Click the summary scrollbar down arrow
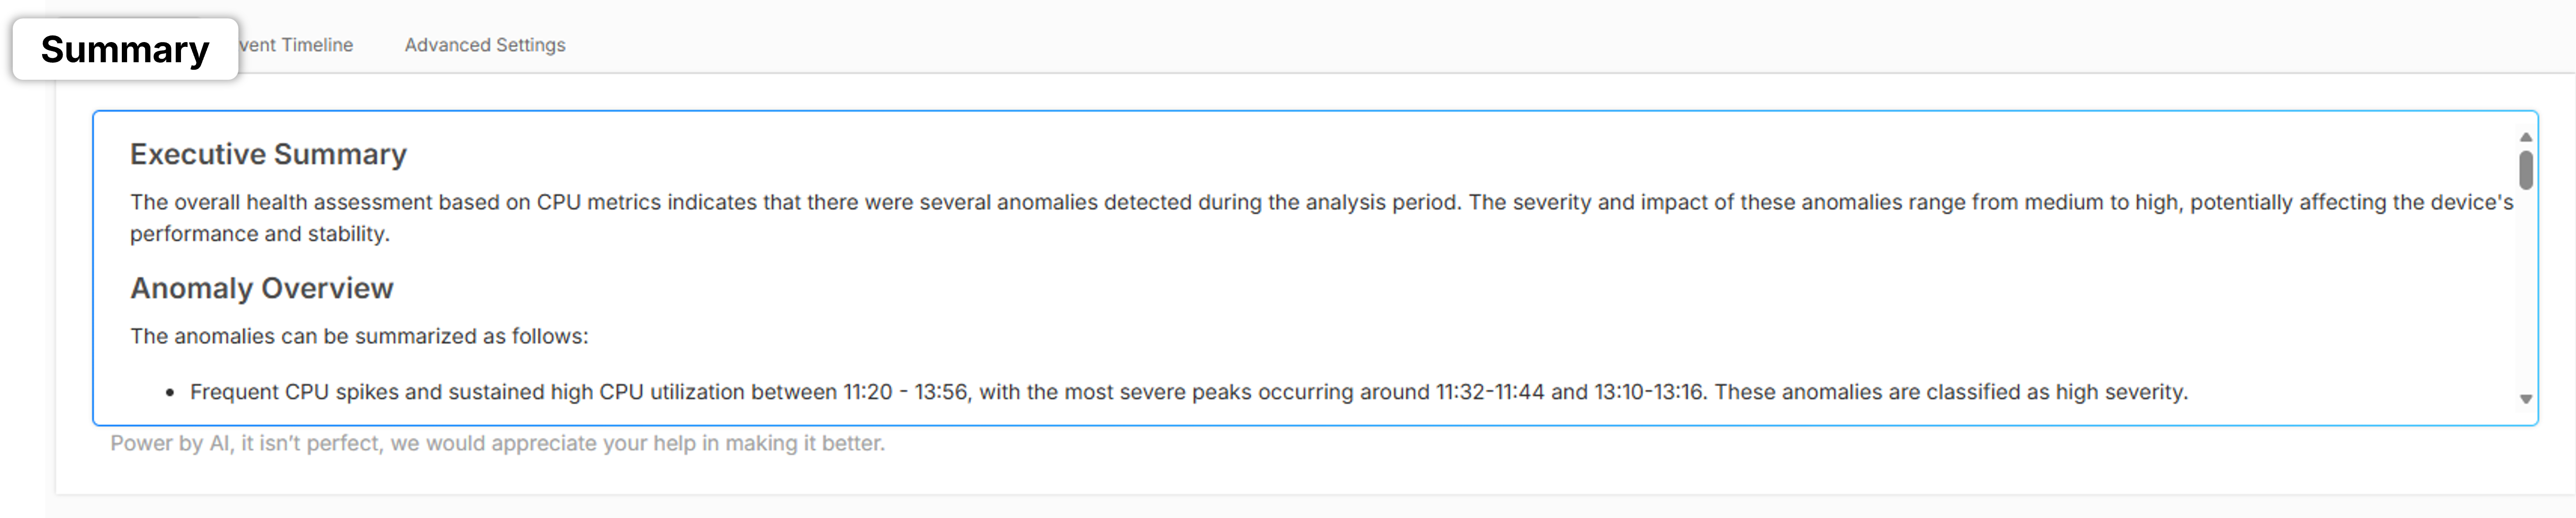2576x518 pixels. coord(2525,399)
